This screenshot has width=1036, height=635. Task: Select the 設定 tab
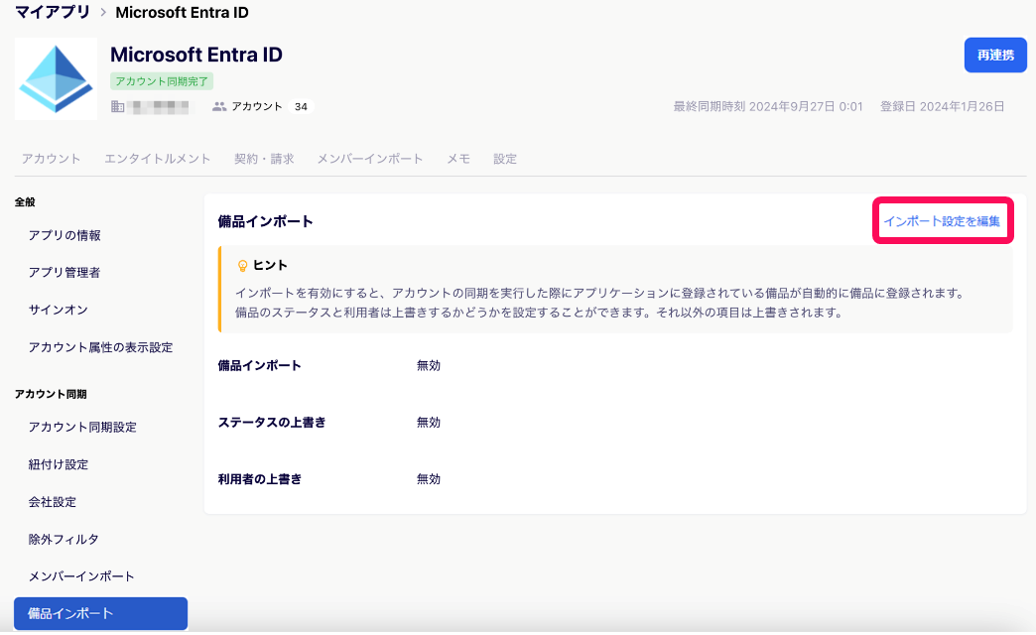tap(505, 159)
